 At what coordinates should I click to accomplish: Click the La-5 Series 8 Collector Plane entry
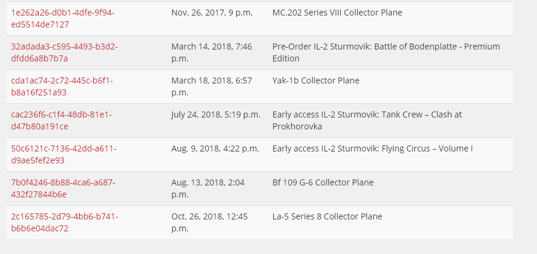point(327,216)
